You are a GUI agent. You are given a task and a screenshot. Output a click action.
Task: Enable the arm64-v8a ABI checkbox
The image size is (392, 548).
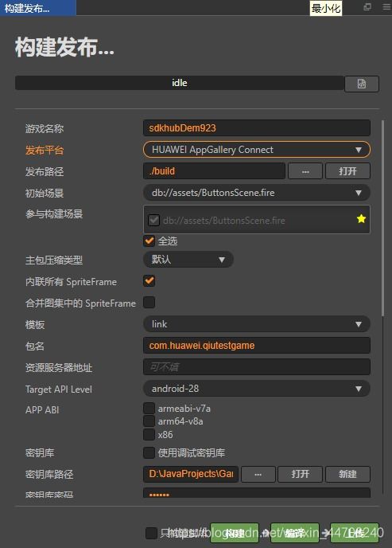(149, 421)
